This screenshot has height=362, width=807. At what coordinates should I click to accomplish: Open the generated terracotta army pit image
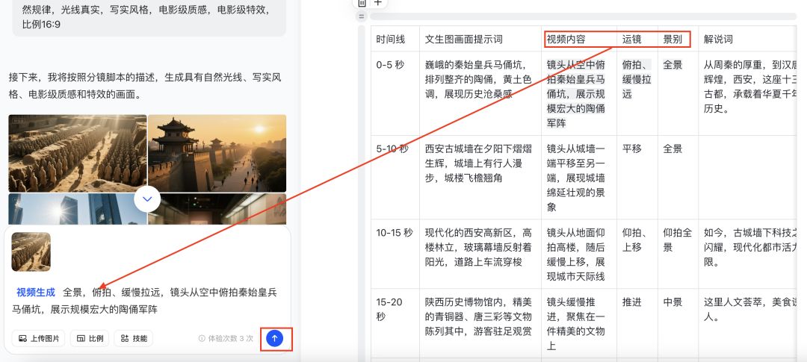point(78,153)
